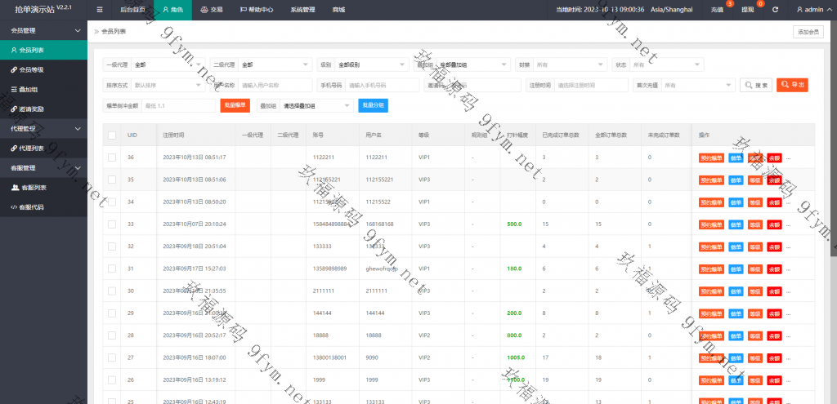Go to the 后台首页 tab
This screenshot has height=404, width=837.
(133, 10)
